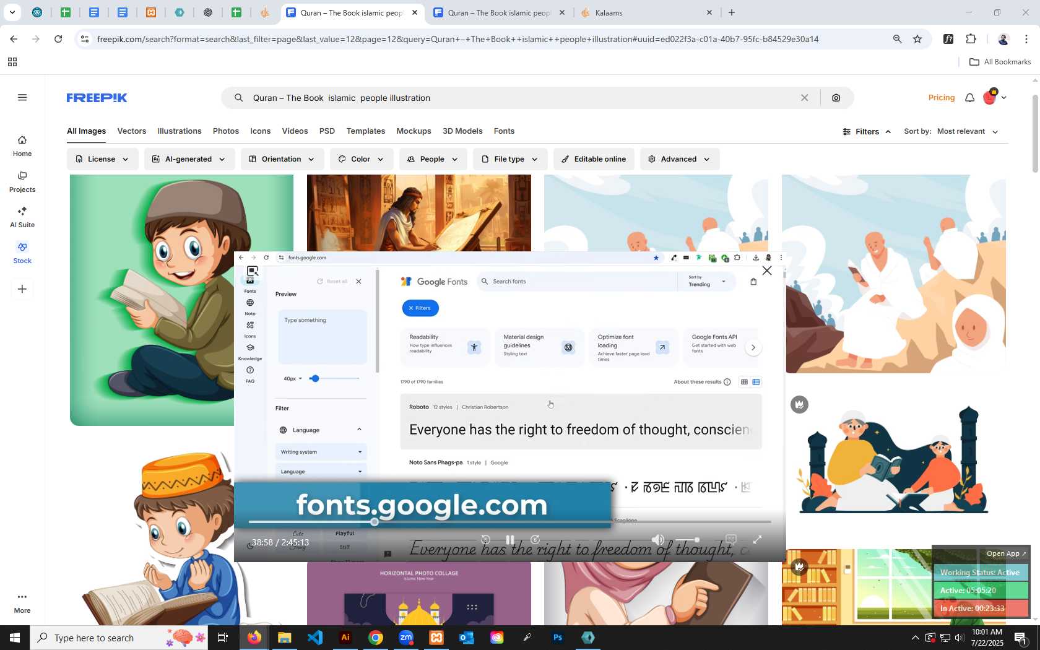Expand the File type filter dropdown
The image size is (1040, 650).
tap(510, 159)
